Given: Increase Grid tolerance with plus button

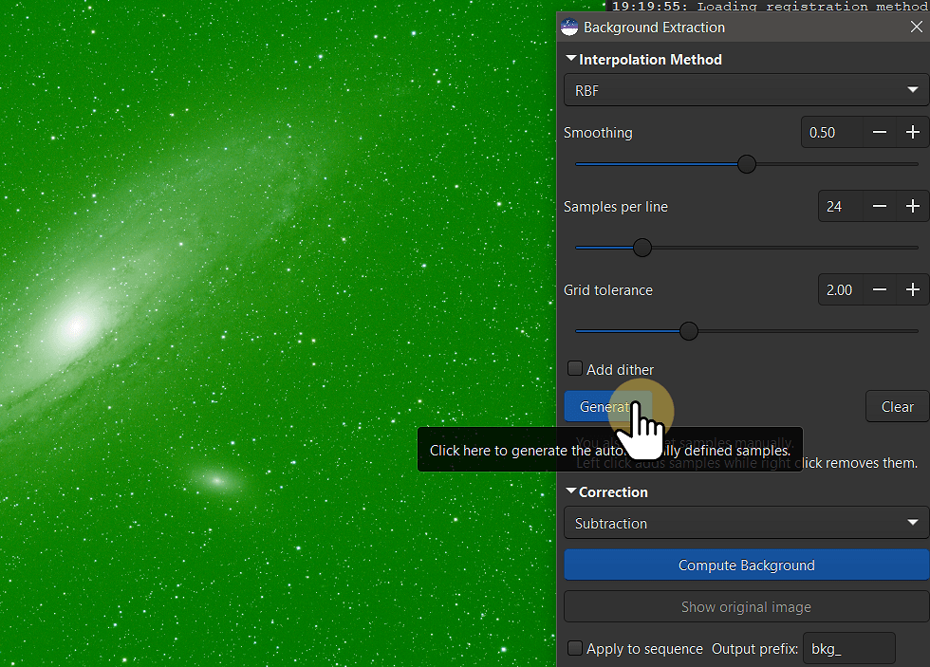Looking at the screenshot, I should click(x=913, y=290).
